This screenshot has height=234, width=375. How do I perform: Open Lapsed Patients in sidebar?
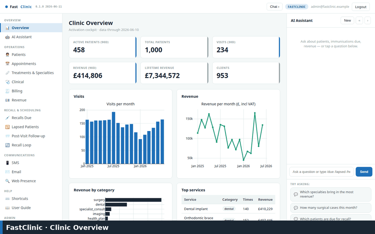tap(31, 127)
